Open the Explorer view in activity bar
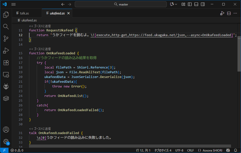This screenshot has height=153, width=241. coord(6,15)
